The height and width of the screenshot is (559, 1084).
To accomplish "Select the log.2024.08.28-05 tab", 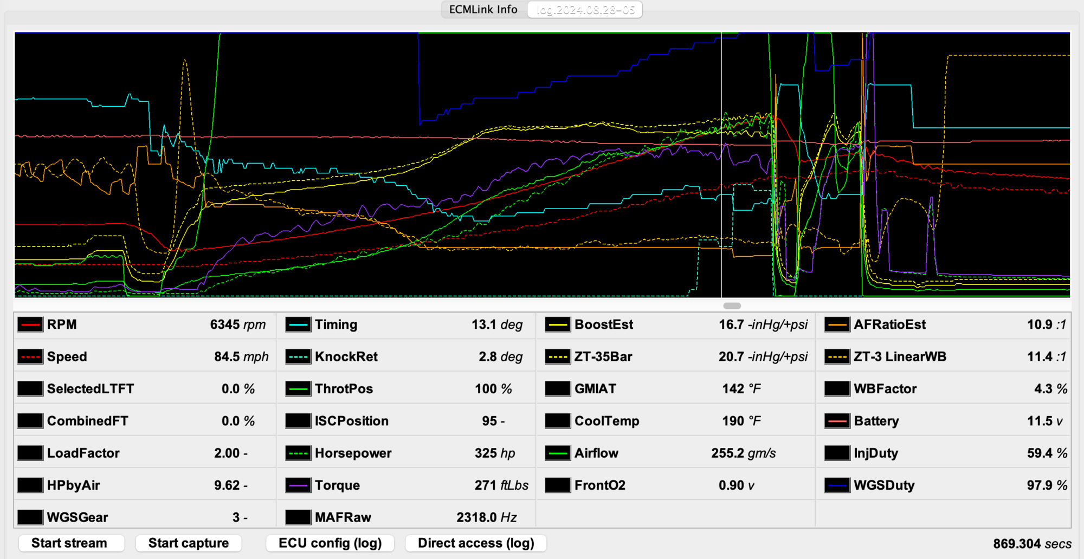I will click(x=585, y=10).
